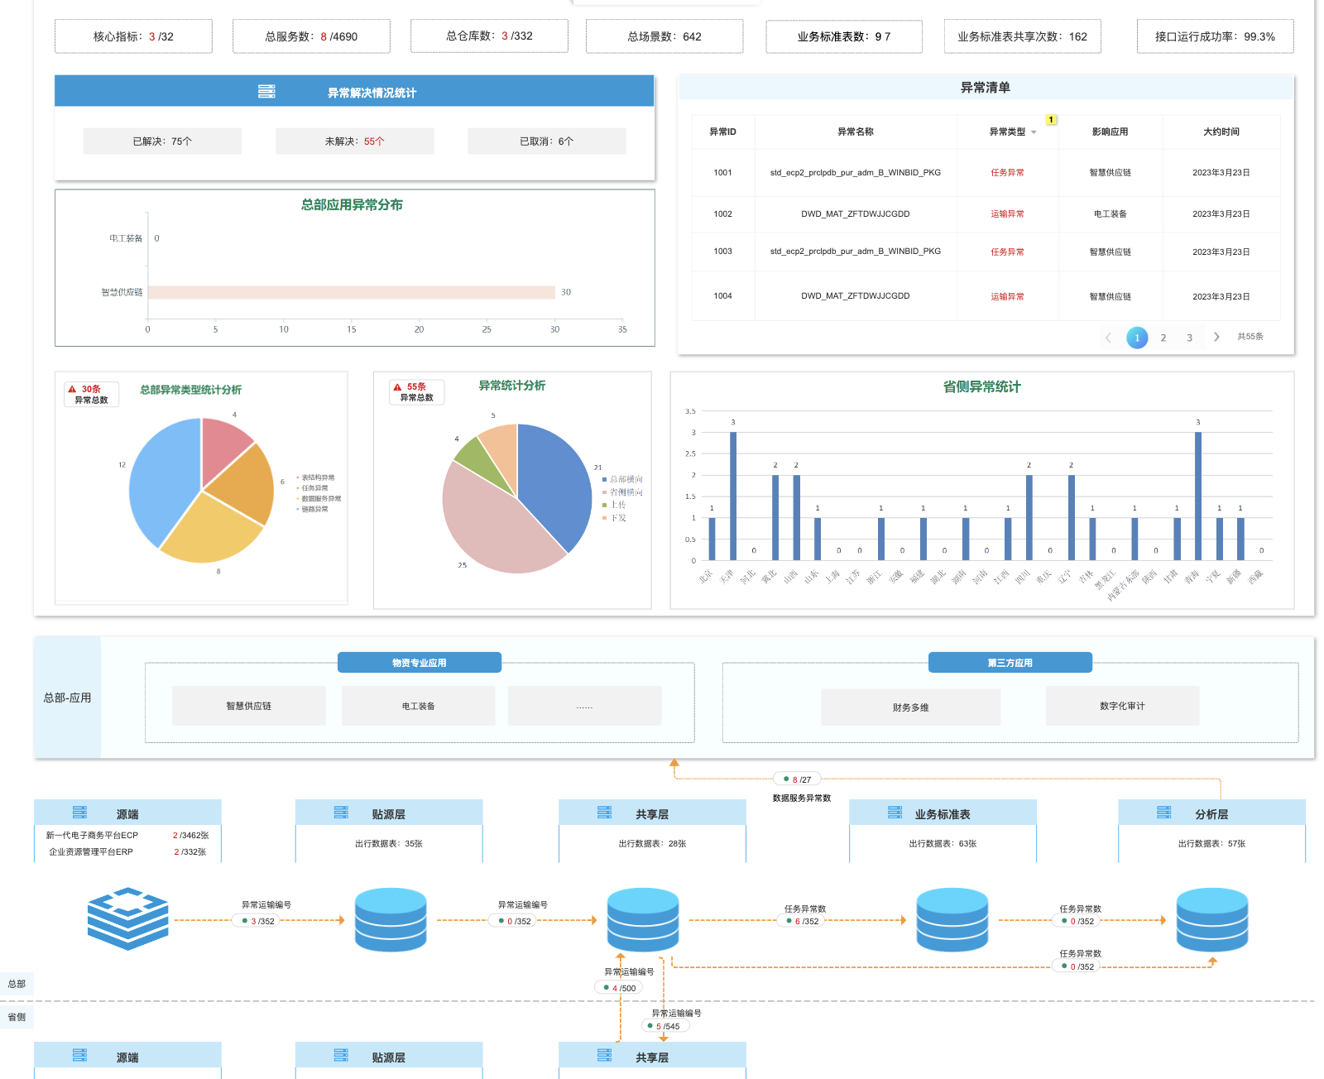This screenshot has height=1079, width=1324.
Task: Jump to page 2 of 异常清单
Action: point(1163,338)
